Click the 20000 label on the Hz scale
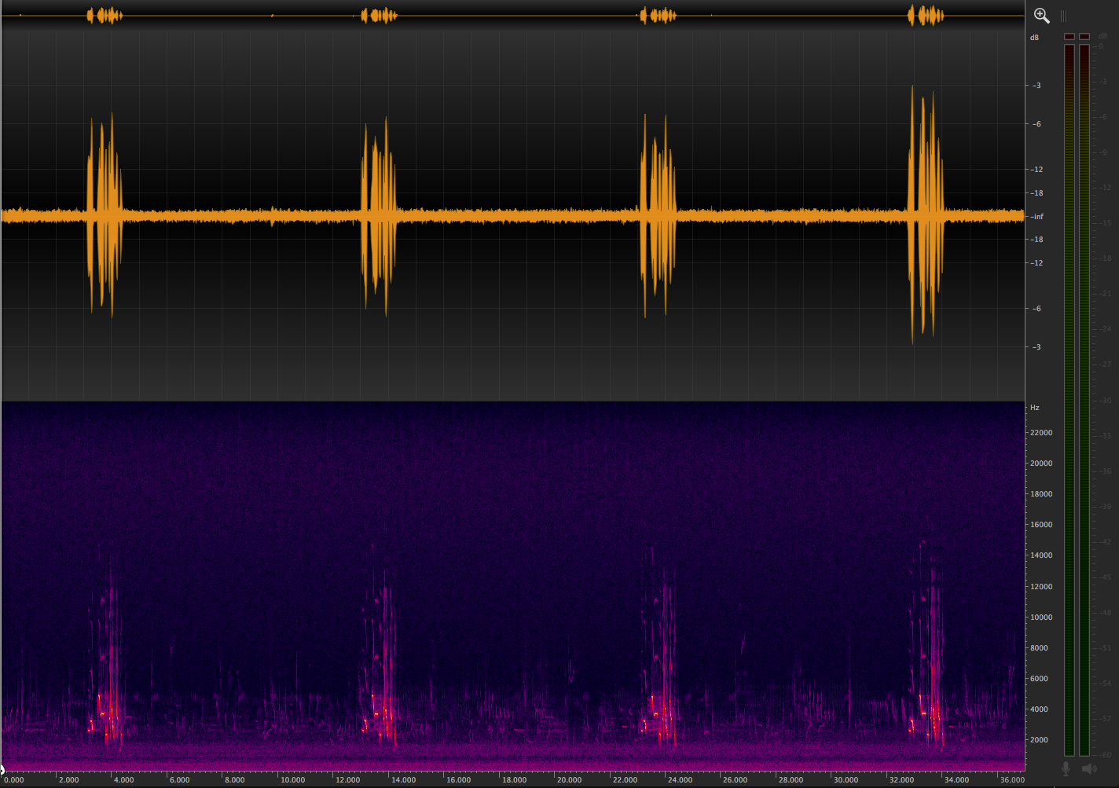Viewport: 1119px width, 788px height. point(1041,464)
